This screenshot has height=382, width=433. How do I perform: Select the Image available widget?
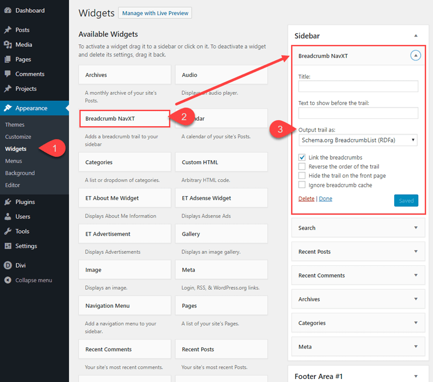click(x=125, y=270)
